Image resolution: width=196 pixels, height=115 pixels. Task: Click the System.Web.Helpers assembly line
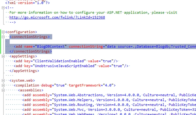click(x=109, y=100)
